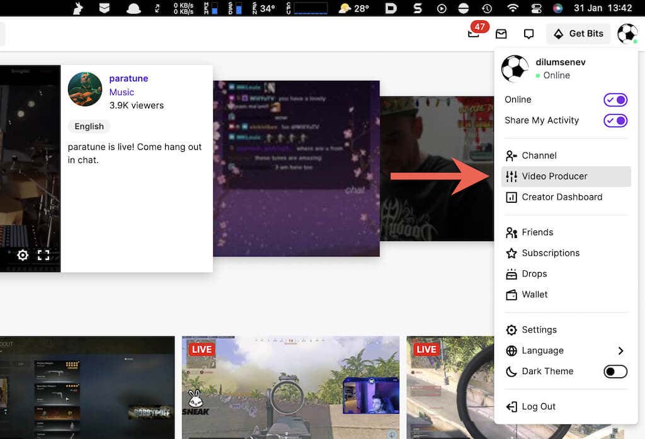Open the Wi-Fi icon in the macOS menu bar

click(x=513, y=9)
